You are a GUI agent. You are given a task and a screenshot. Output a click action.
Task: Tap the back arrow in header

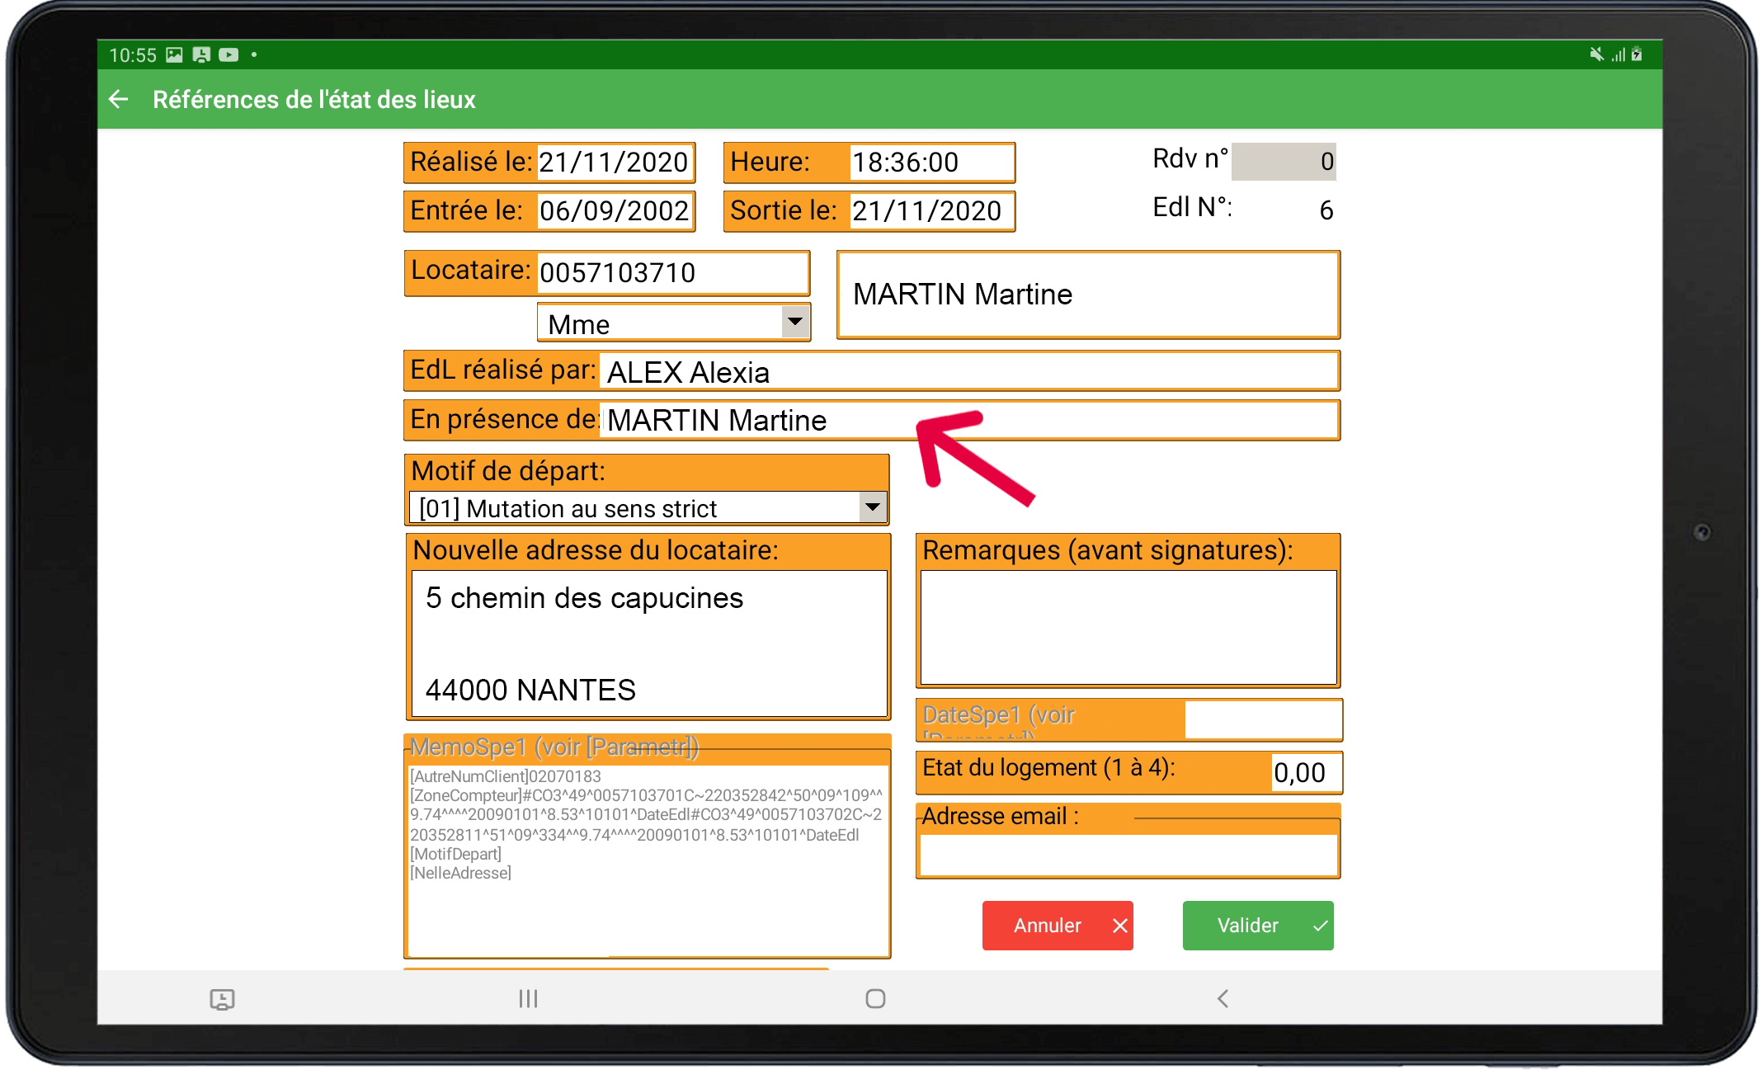click(119, 100)
